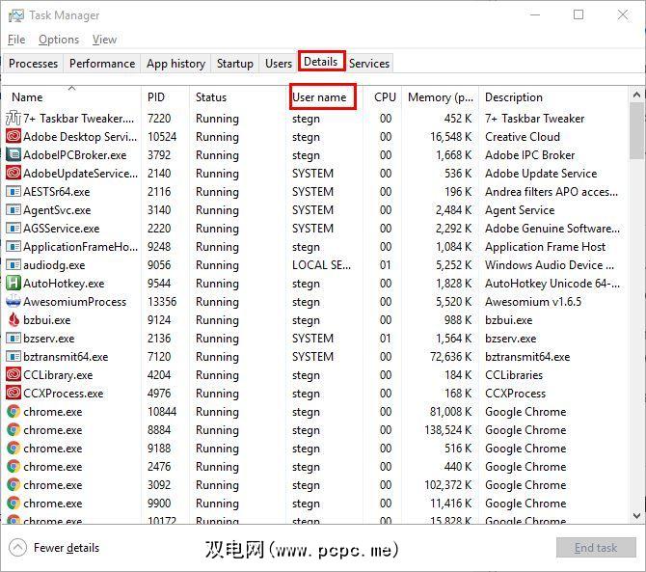Screen dimensions: 646x572
Task: Click the Chrome icon for PID 3092
Action: (13, 484)
